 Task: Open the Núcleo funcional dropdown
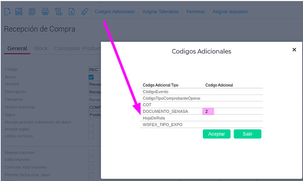tap(95, 107)
